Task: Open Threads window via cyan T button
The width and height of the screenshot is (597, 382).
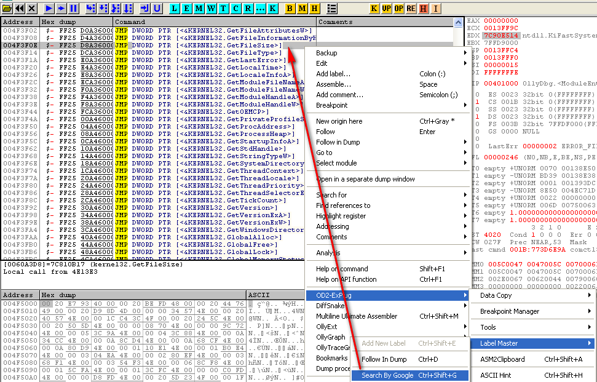Action: 224,8
